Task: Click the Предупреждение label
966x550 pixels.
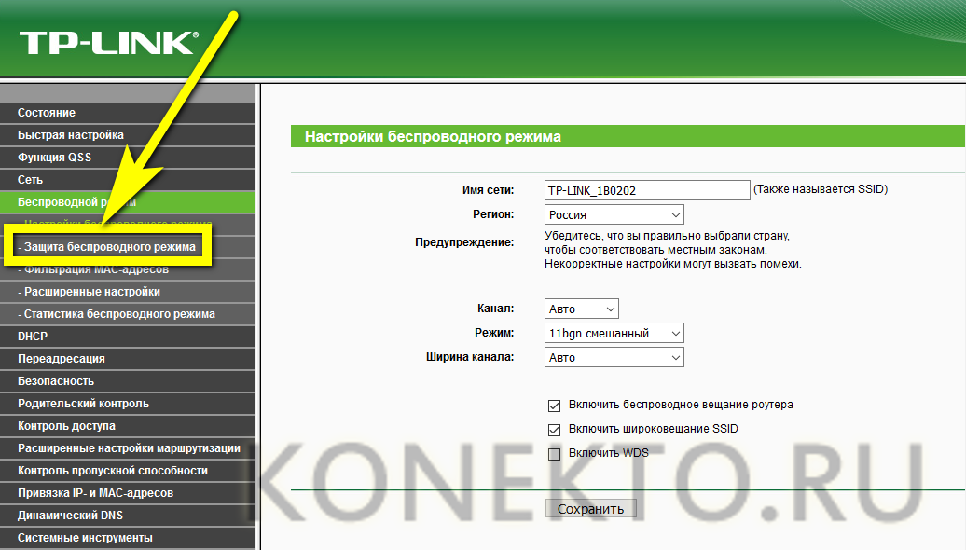Action: point(464,242)
